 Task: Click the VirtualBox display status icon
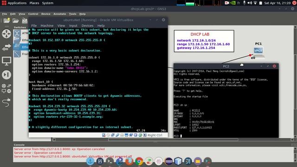(126, 135)
